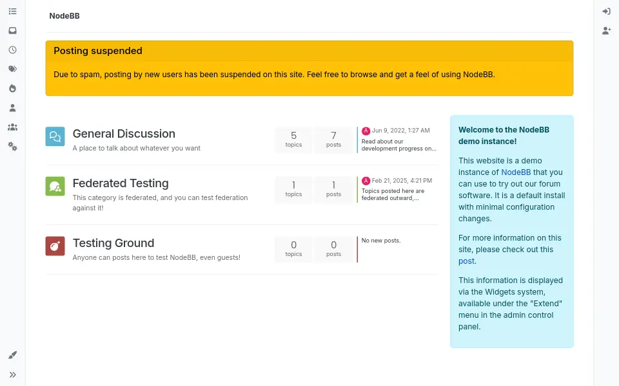
Task: Click the NodeBB site title
Action: (x=64, y=15)
